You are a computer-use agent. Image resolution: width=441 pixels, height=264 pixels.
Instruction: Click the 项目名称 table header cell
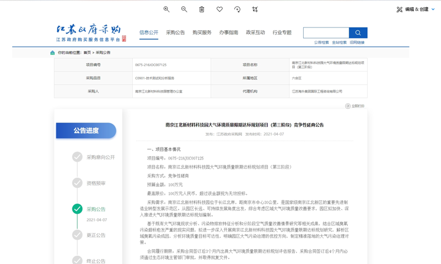click(x=250, y=65)
